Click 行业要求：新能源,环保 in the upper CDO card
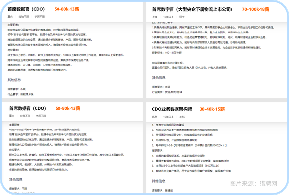Viewport: 289px width, 195px height. tap(21, 94)
